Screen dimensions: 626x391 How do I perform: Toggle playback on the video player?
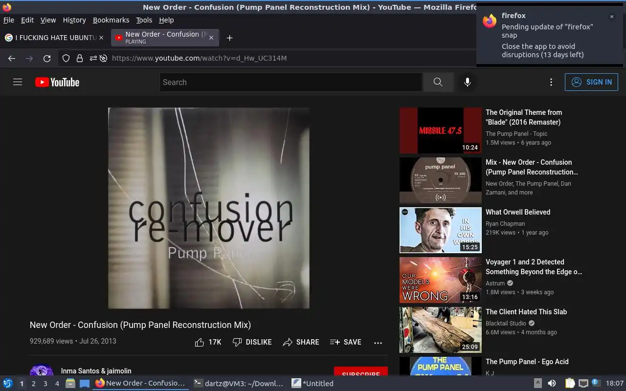pos(209,208)
